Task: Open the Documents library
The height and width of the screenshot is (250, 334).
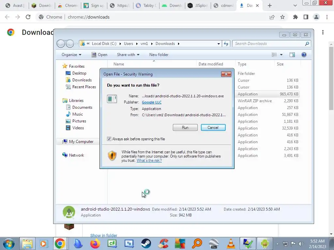Action: [x=82, y=107]
